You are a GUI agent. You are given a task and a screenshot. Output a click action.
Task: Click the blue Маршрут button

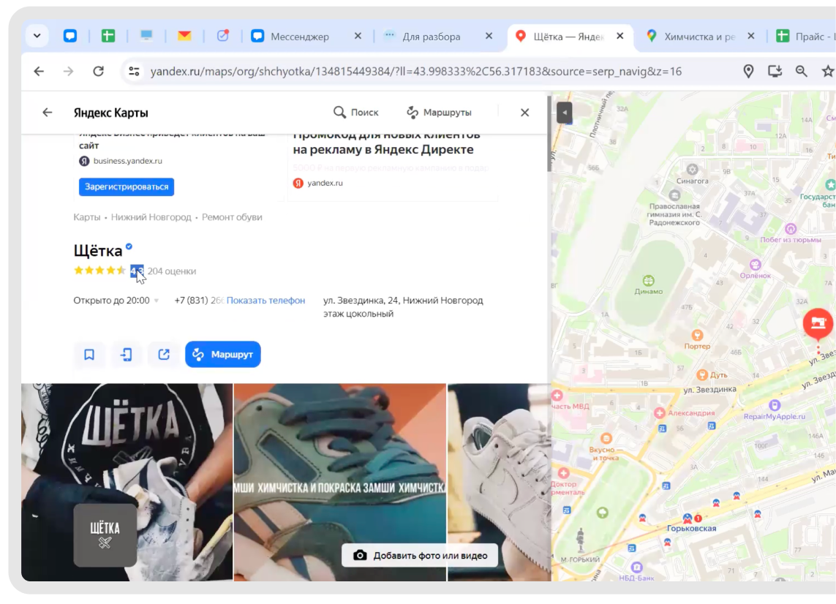pyautogui.click(x=223, y=355)
